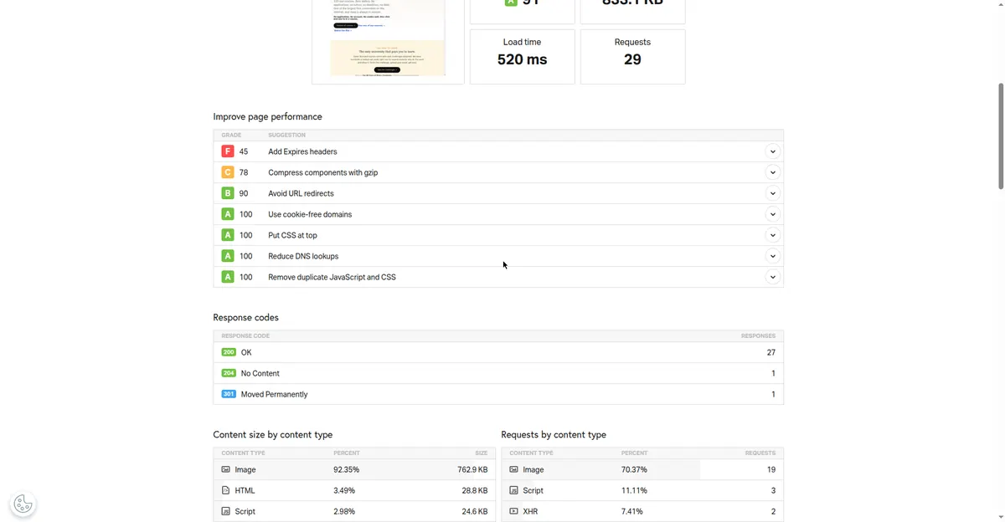Click the 301 response code badge

point(229,394)
